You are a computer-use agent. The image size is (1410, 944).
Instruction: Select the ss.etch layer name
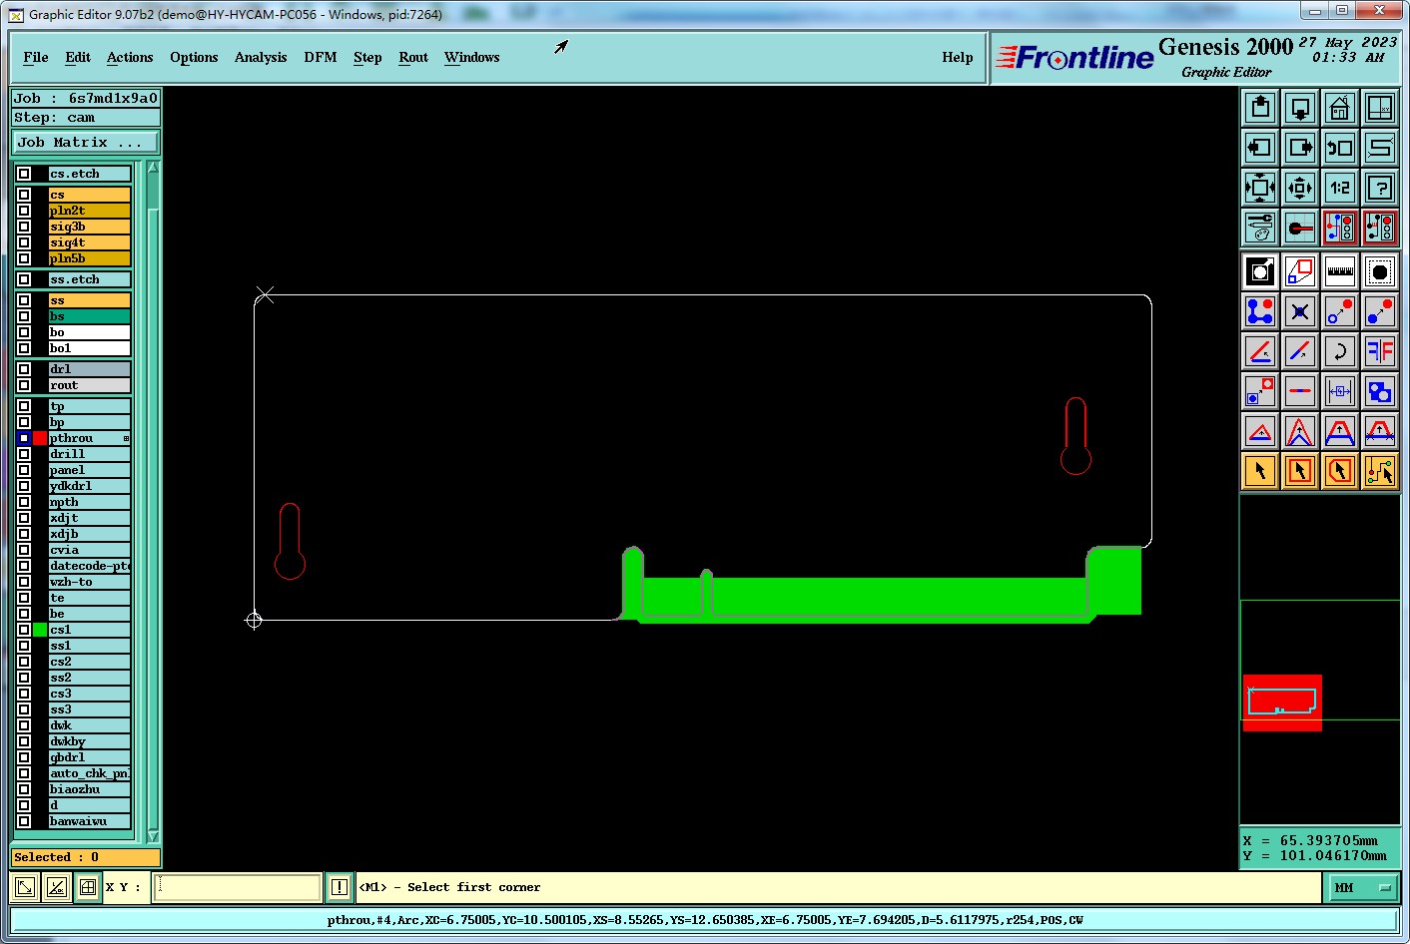pyautogui.click(x=90, y=279)
